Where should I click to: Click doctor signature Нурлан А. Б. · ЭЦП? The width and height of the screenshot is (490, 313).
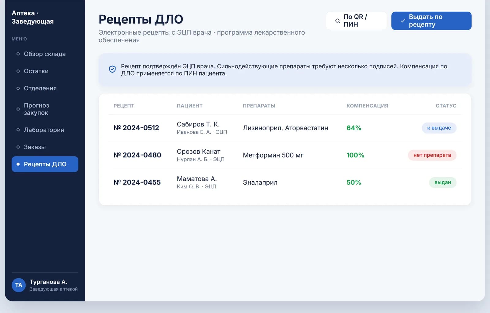pyautogui.click(x=201, y=159)
